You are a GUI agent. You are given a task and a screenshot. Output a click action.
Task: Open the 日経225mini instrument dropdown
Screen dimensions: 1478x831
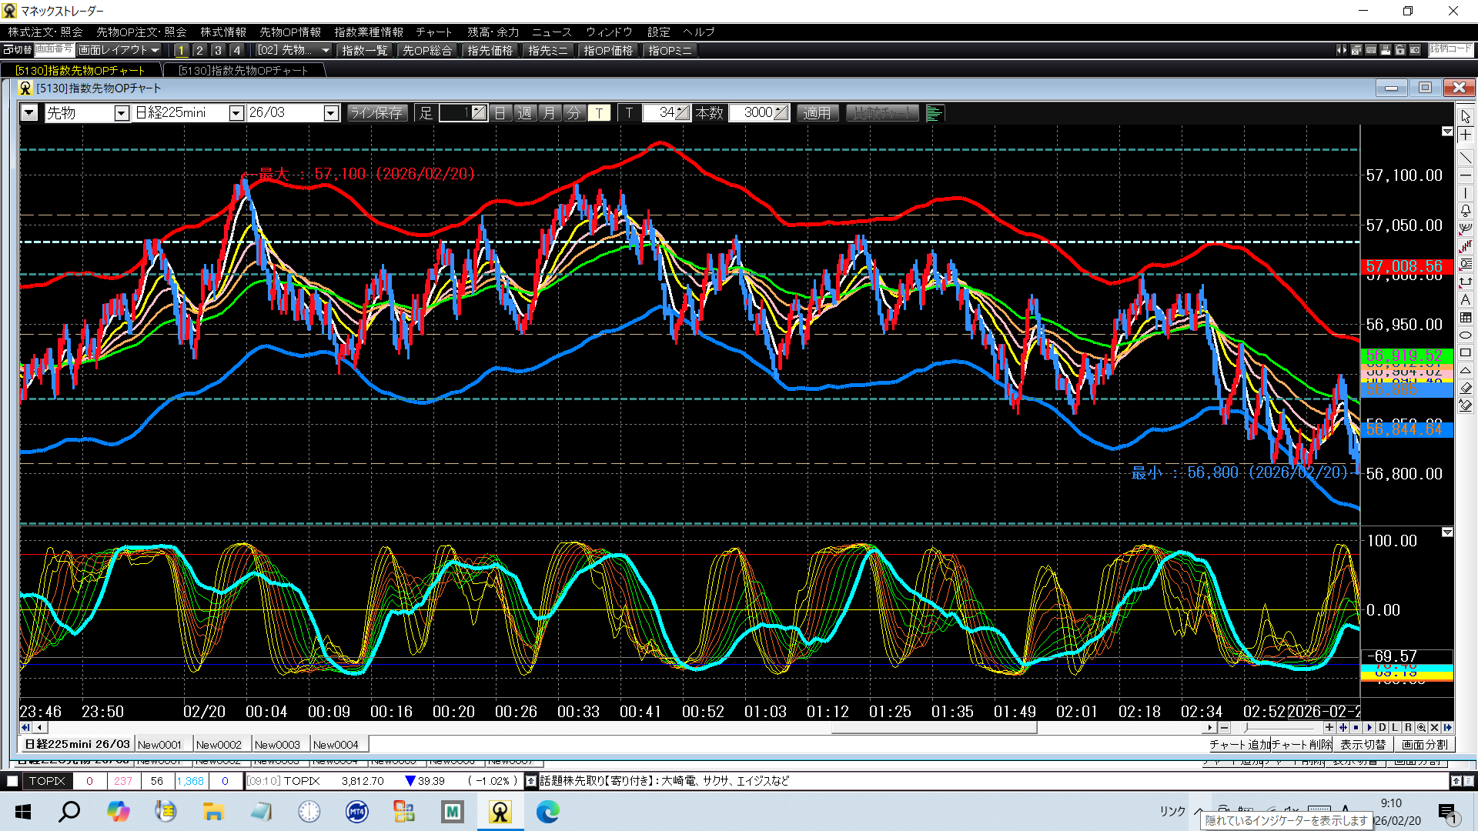pos(236,113)
